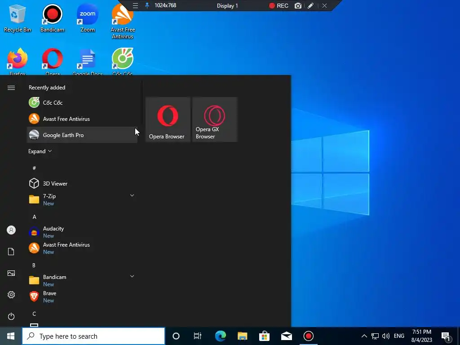Open File Explorer from the taskbar

(x=242, y=336)
